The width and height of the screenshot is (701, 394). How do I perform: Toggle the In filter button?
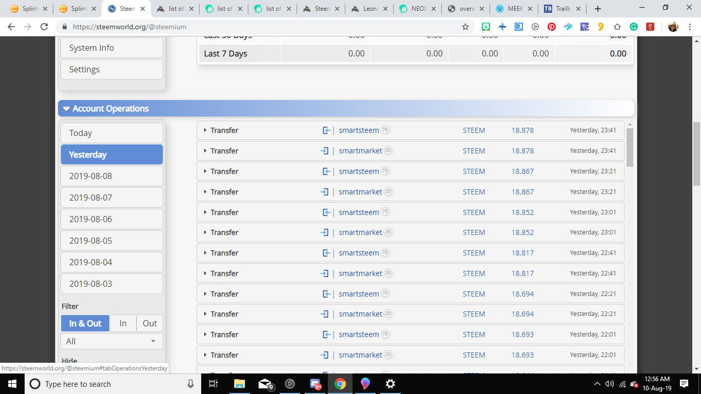coord(123,323)
